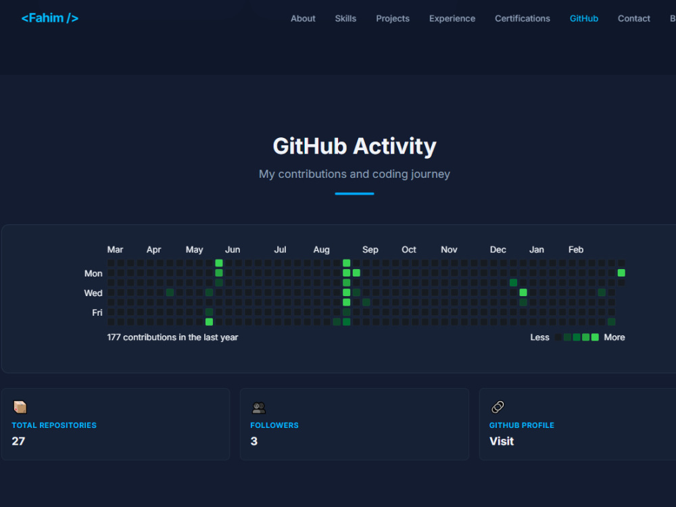Select the Certifications nav item
Viewport: 676px width, 507px height.
tap(522, 18)
